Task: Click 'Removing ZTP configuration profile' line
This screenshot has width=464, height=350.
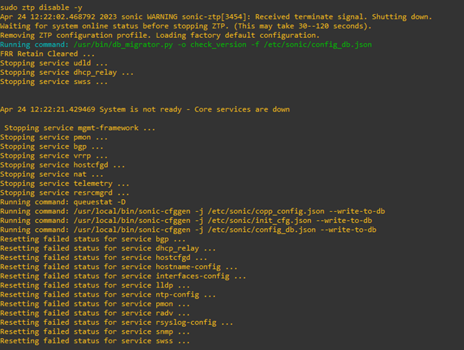Action: pyautogui.click(x=160, y=35)
